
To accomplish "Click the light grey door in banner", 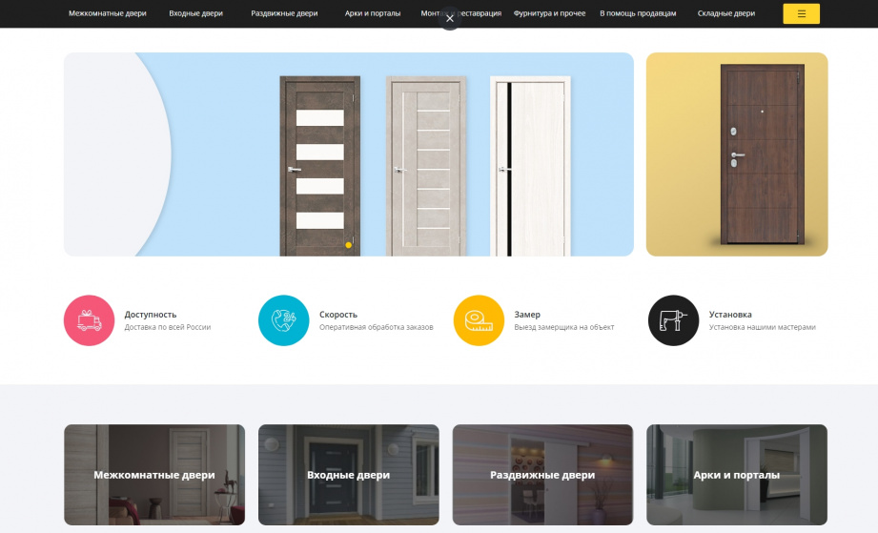I will tap(426, 166).
